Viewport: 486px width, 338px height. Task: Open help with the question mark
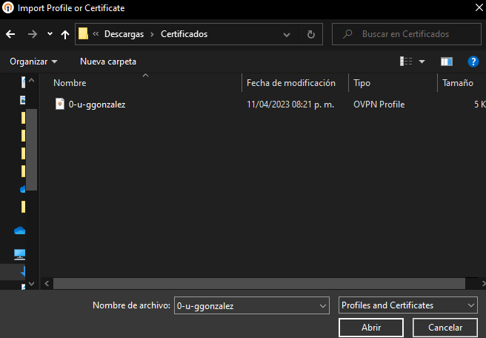[473, 62]
